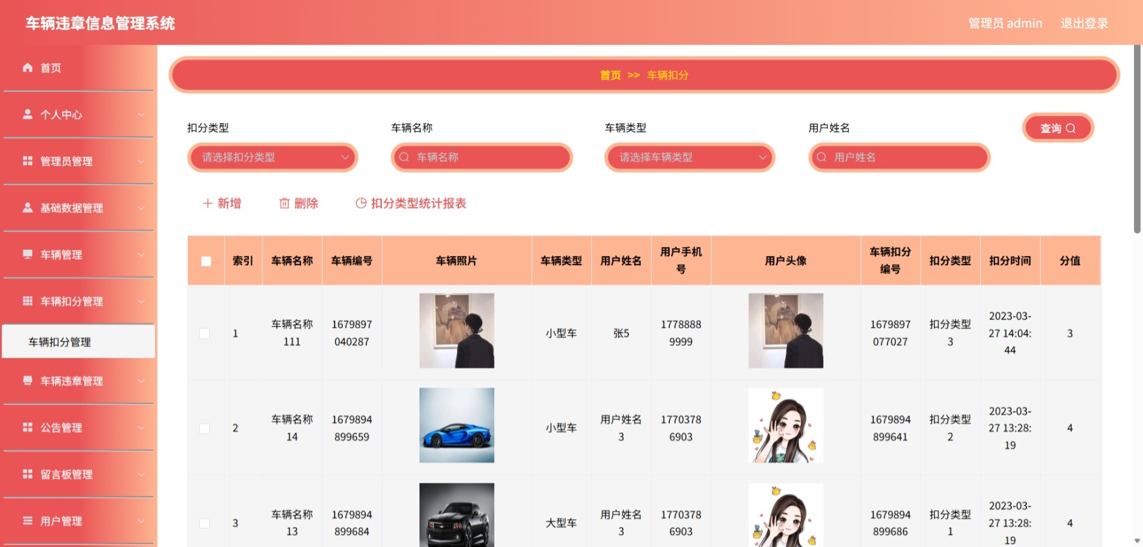Click the 车辆名称 search input field
Image resolution: width=1143 pixels, height=547 pixels.
[482, 157]
